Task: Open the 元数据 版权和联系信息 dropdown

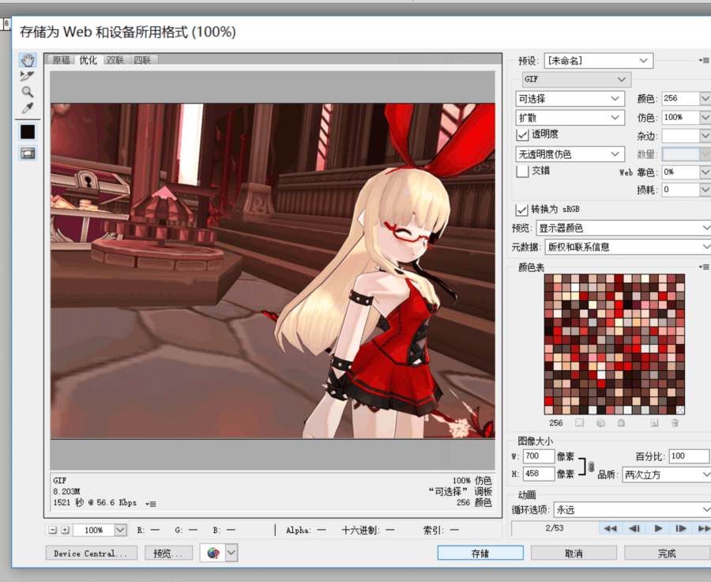Action: pyautogui.click(x=627, y=247)
